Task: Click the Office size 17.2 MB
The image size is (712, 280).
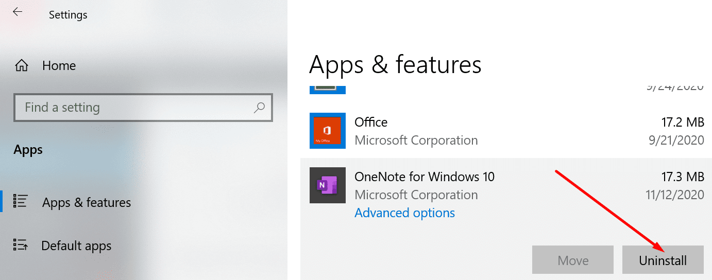Action: pyautogui.click(x=683, y=122)
